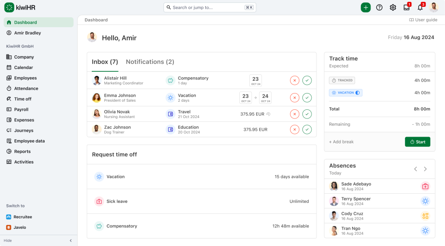This screenshot has height=246, width=445.
Task: Click + Add break in Track time
Action: [x=341, y=142]
